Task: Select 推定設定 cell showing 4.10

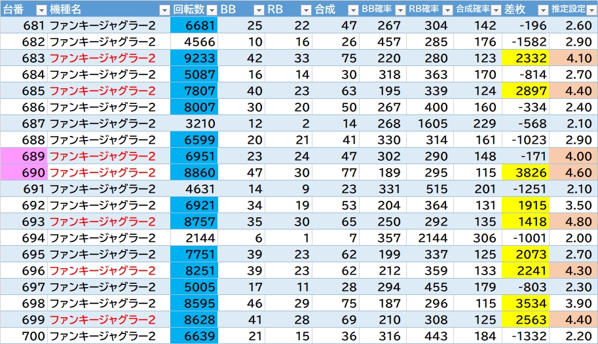Action: click(573, 58)
